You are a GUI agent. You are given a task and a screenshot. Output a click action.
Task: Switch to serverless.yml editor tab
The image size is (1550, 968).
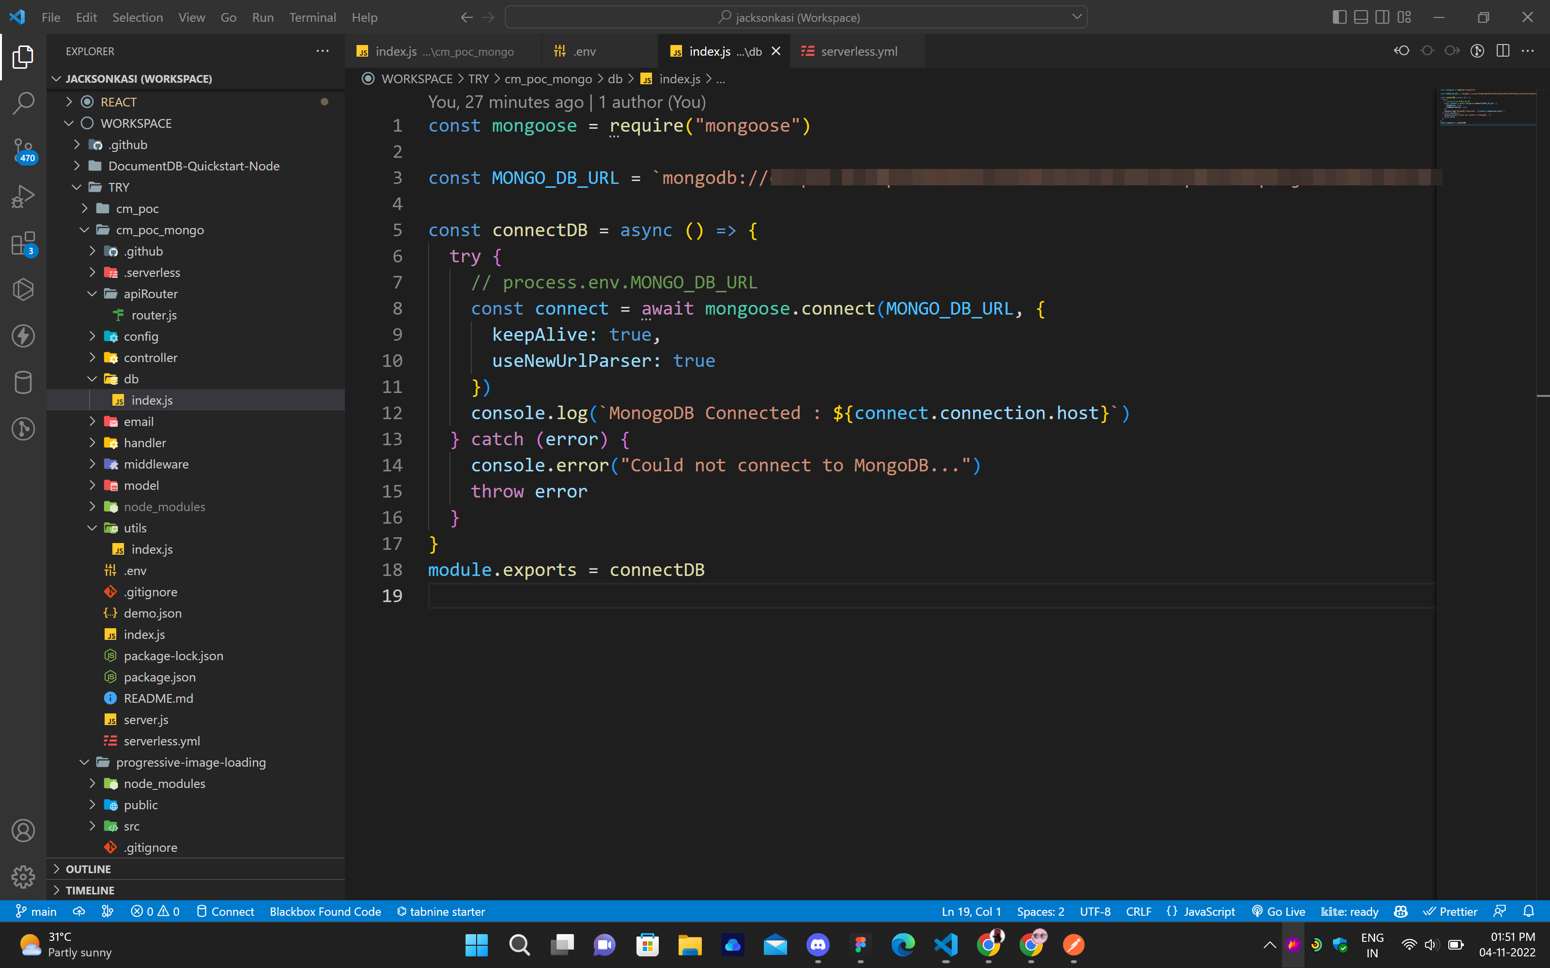(857, 51)
